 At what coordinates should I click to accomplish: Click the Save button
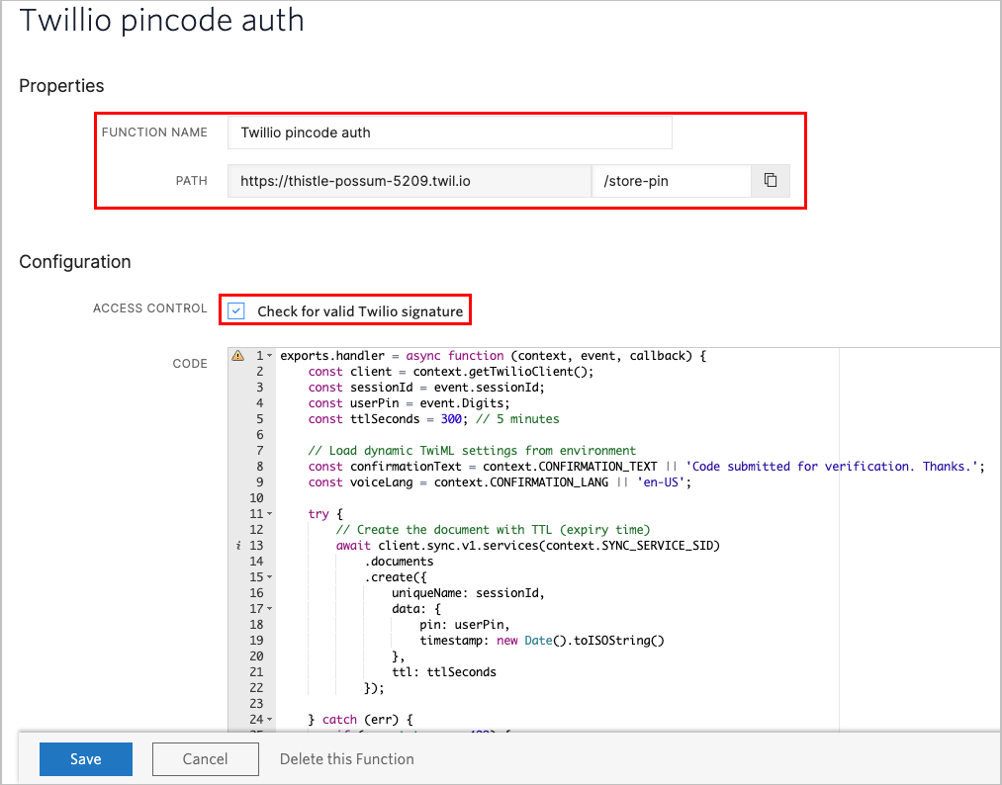[86, 759]
